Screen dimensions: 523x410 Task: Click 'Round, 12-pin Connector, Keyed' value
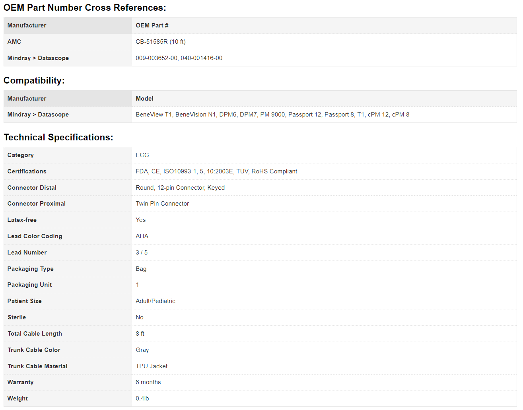coord(180,188)
